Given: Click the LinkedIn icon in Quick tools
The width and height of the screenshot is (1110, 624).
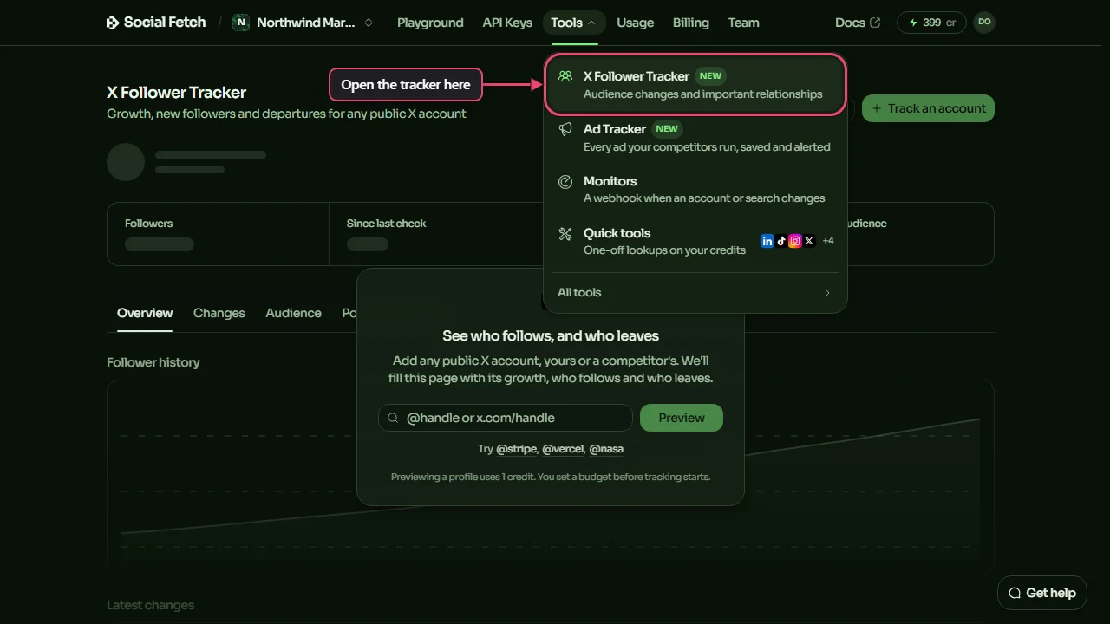Looking at the screenshot, I should 767,241.
